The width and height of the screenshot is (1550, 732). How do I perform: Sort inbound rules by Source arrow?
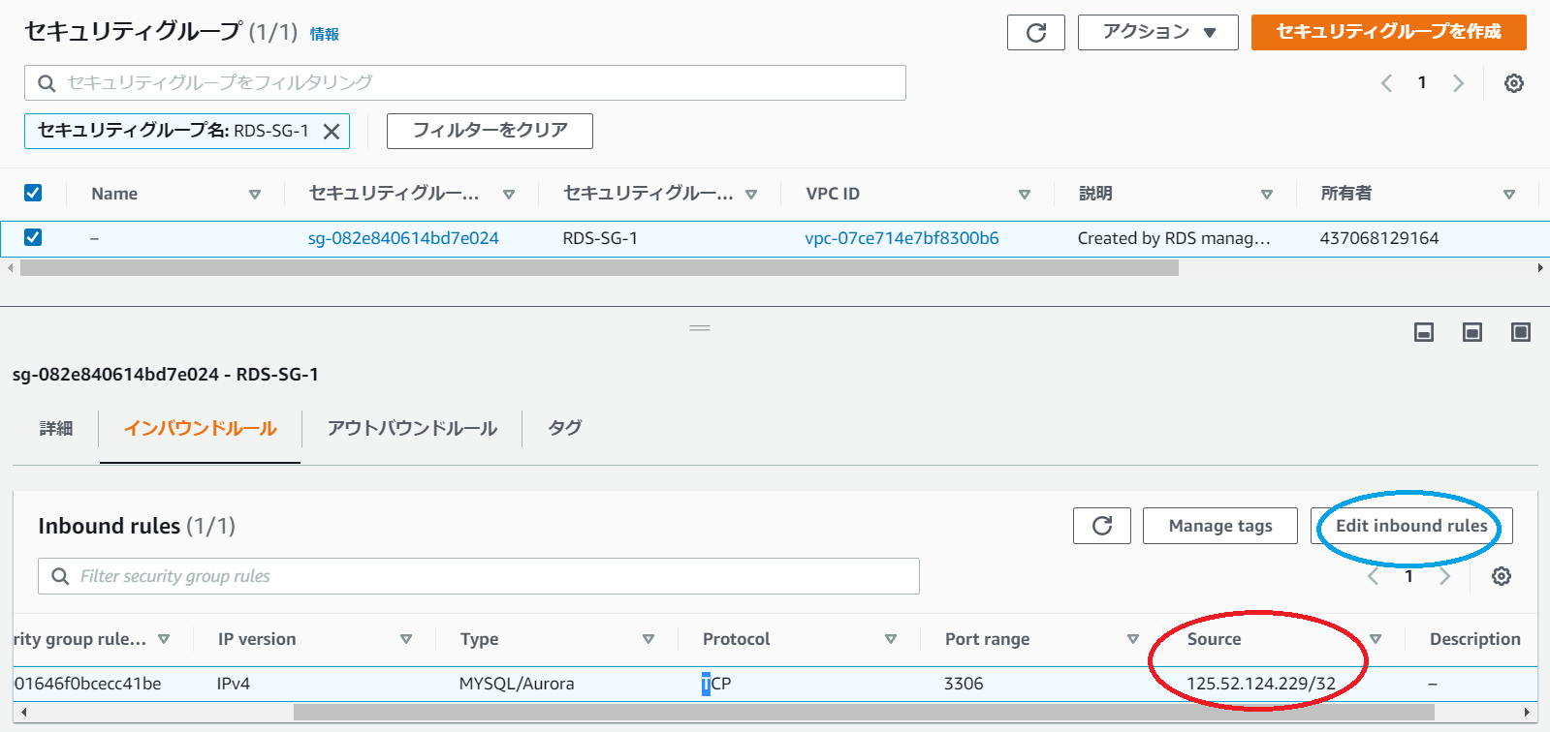(1376, 639)
